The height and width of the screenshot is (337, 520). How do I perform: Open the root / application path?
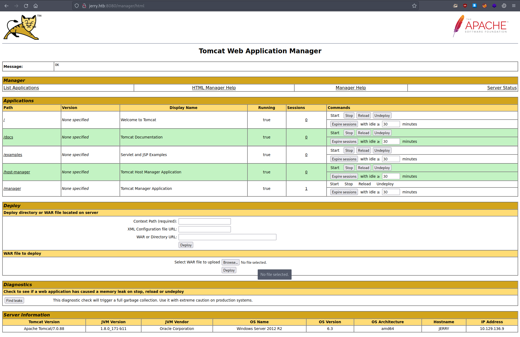tap(4, 120)
